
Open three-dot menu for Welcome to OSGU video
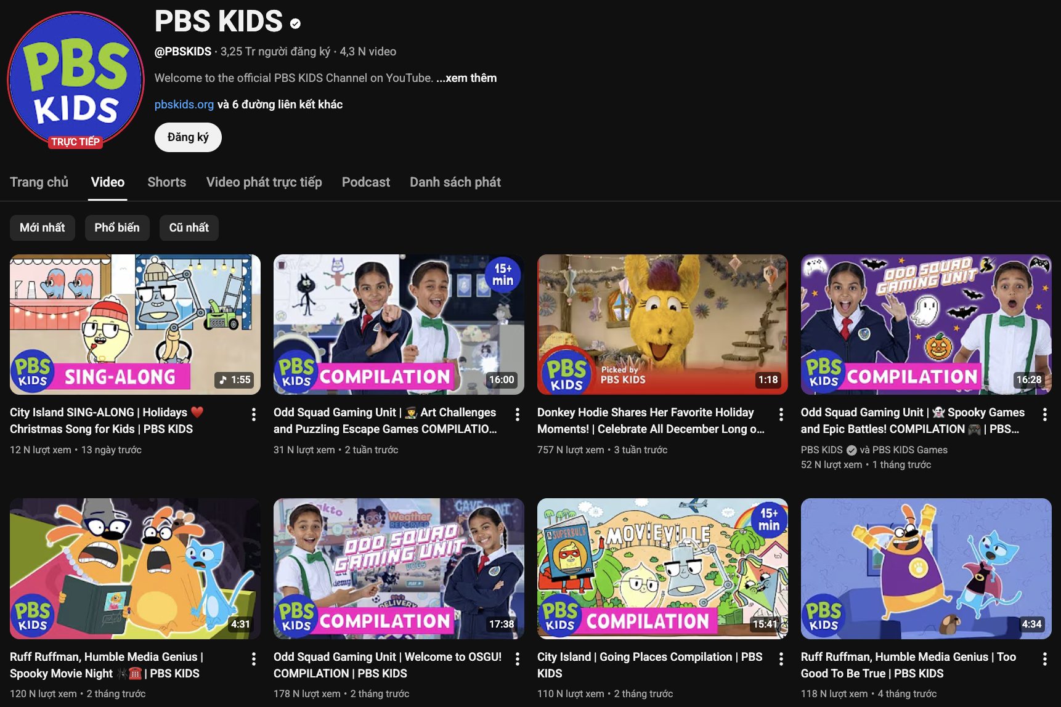pyautogui.click(x=517, y=659)
